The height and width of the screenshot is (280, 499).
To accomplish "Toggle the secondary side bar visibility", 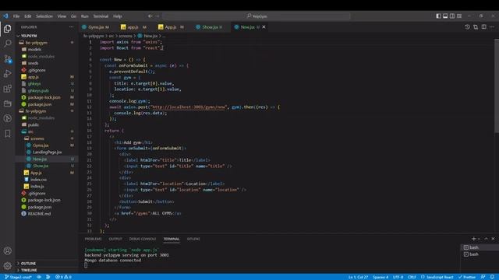I will pyautogui.click(x=452, y=16).
